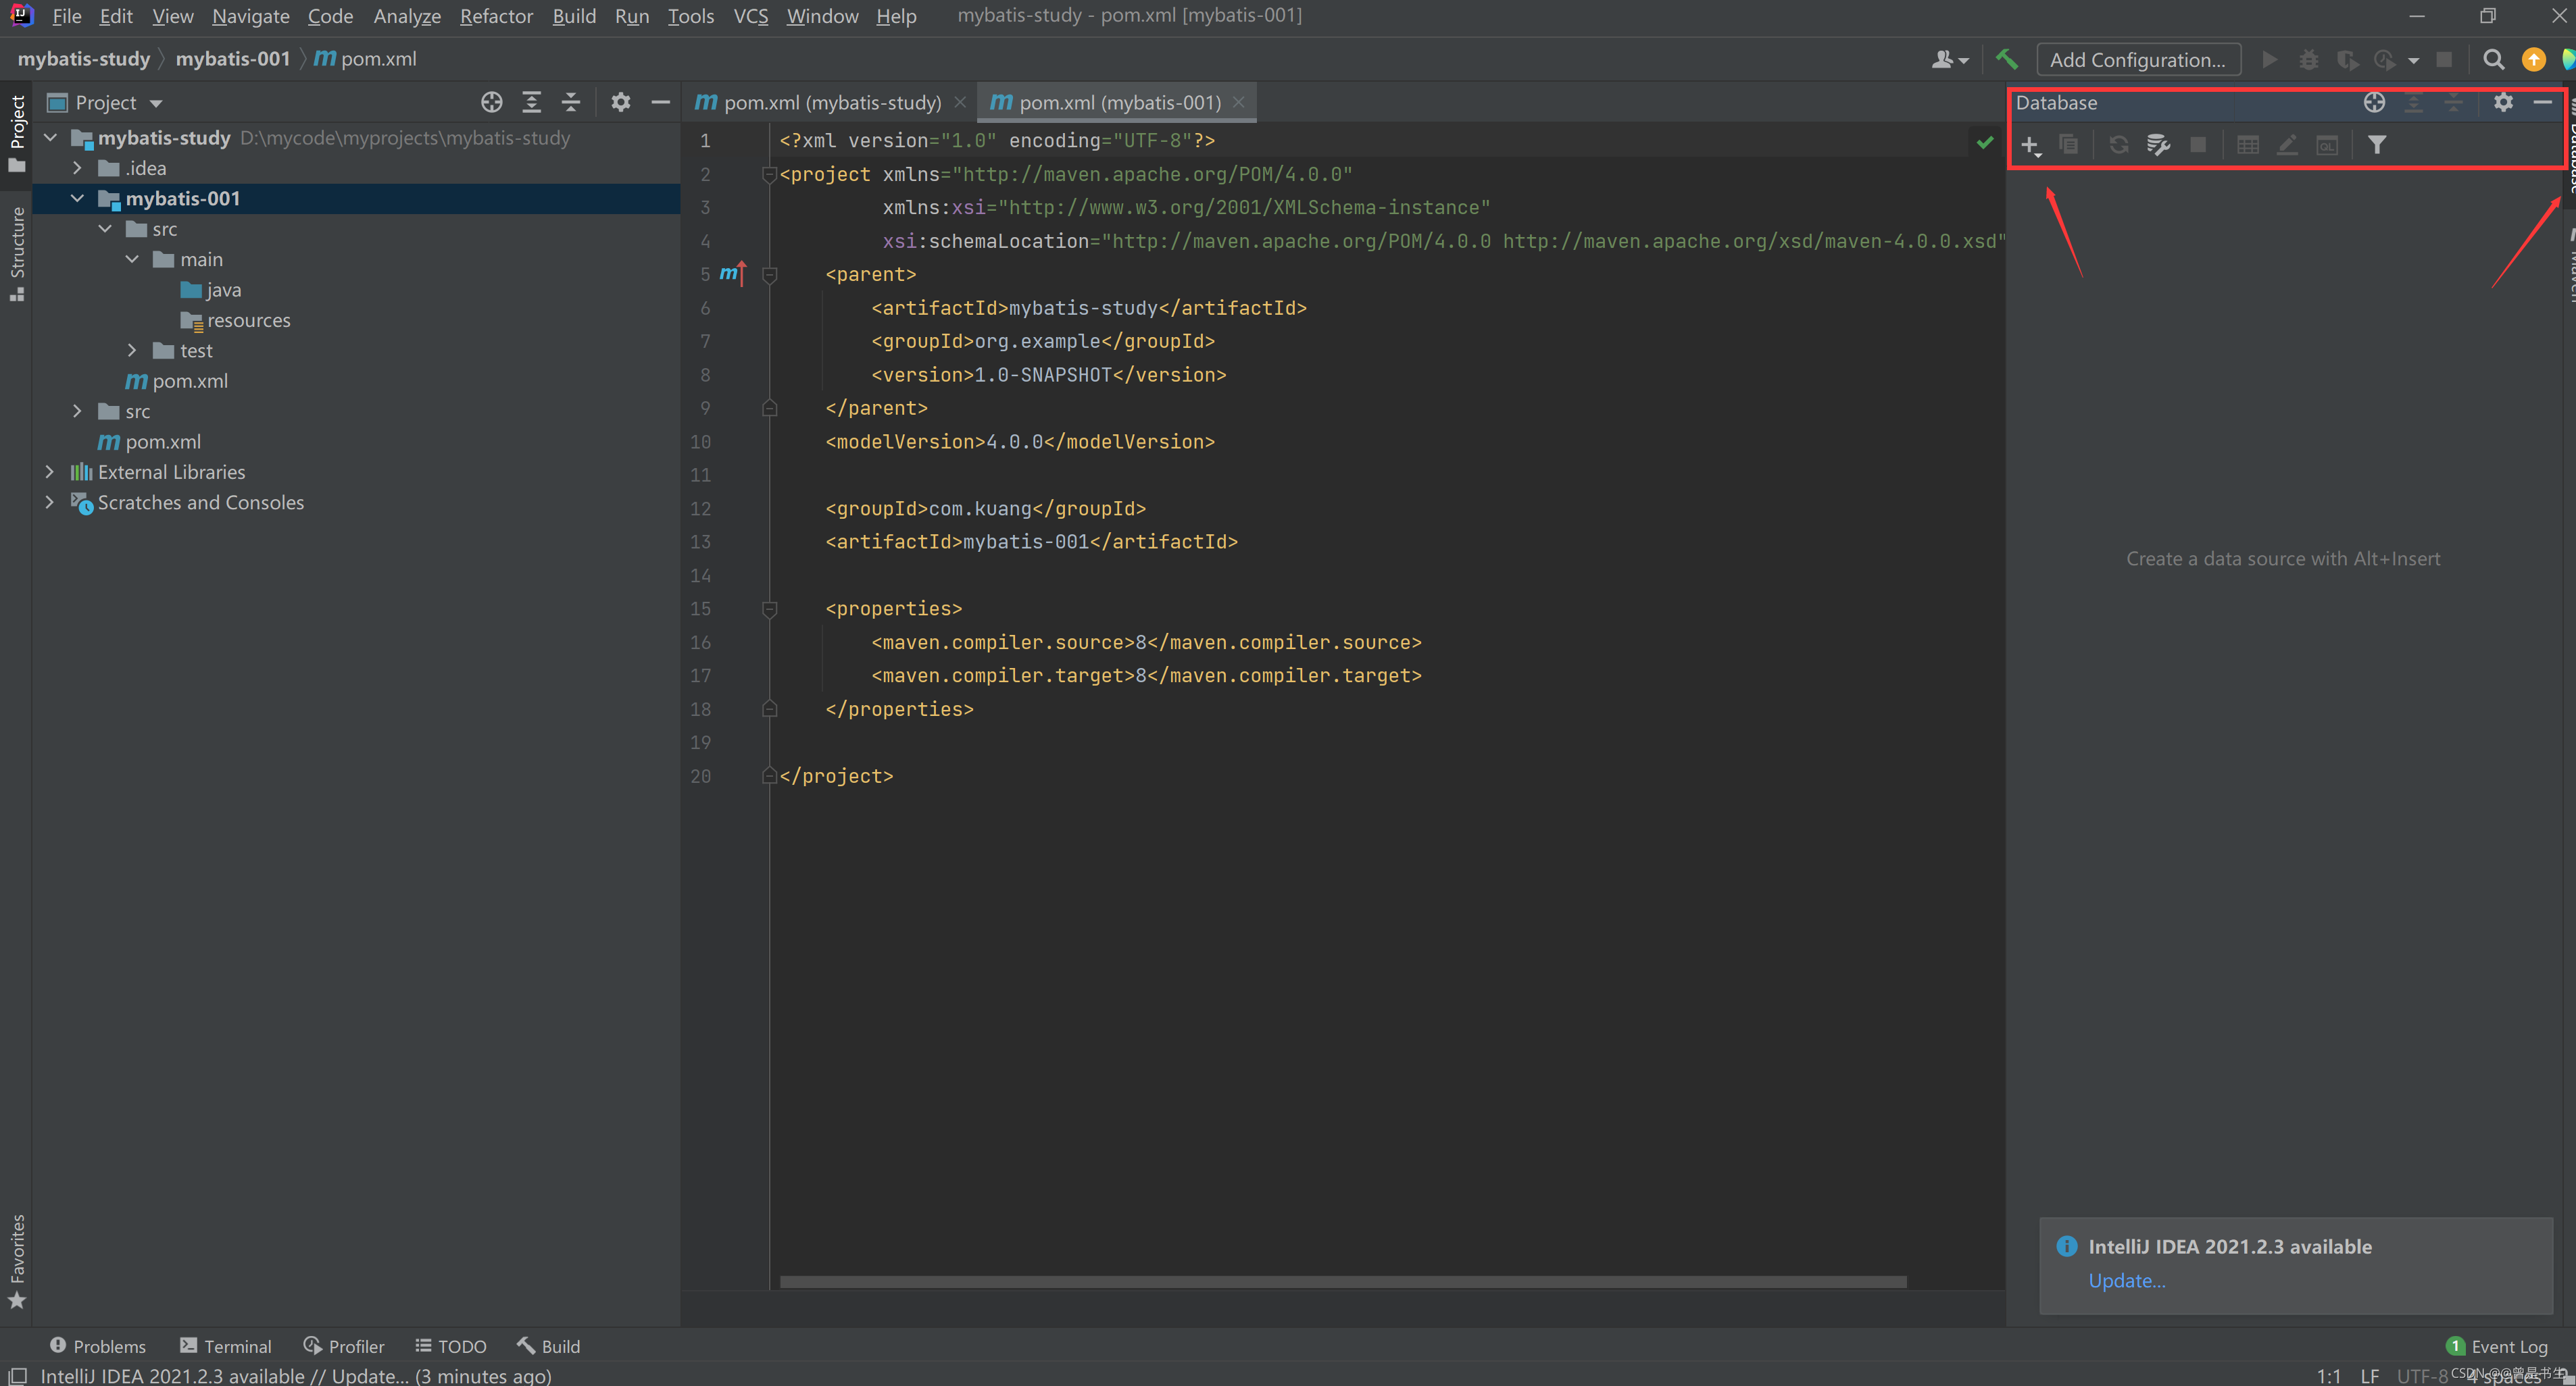Click the Update... link in notification

coord(2127,1281)
